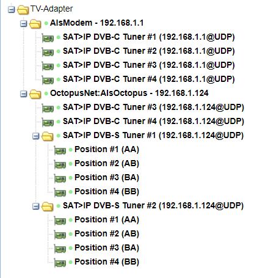This screenshot has width=268, height=278.
Task: Click card icon of Position #2 (AB) under DVB-S Tuner #1
Action: pos(60,164)
